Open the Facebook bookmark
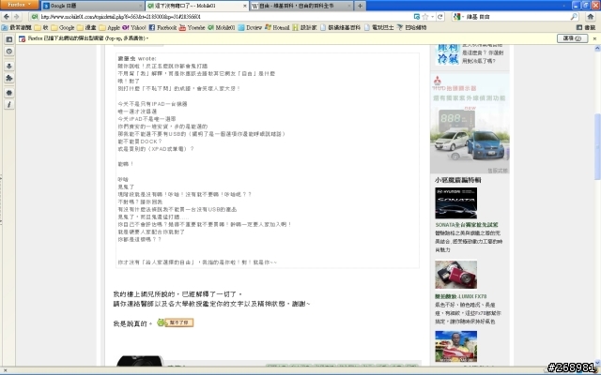The width and height of the screenshot is (601, 375). tap(162, 27)
